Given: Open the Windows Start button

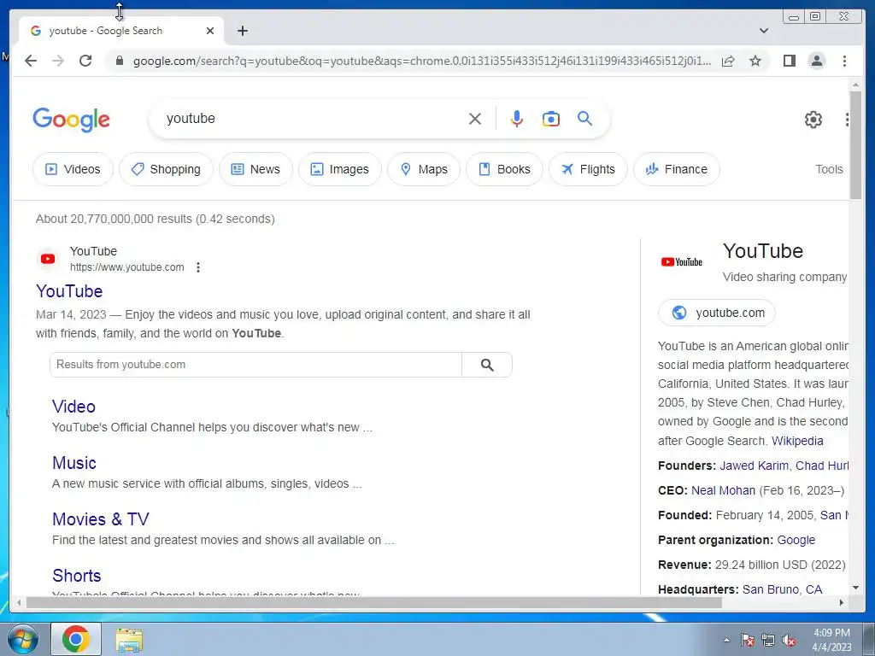Looking at the screenshot, I should [x=23, y=639].
